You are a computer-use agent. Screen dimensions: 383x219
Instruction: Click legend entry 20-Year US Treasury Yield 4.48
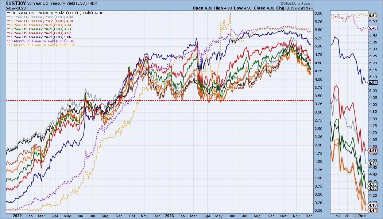tap(40, 17)
